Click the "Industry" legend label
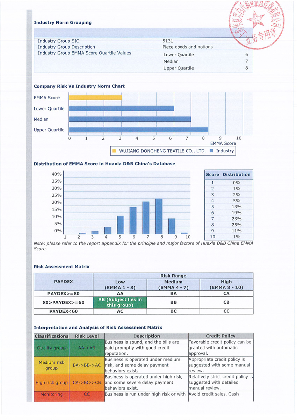Screen dimensions: 297x420 coord(225,151)
